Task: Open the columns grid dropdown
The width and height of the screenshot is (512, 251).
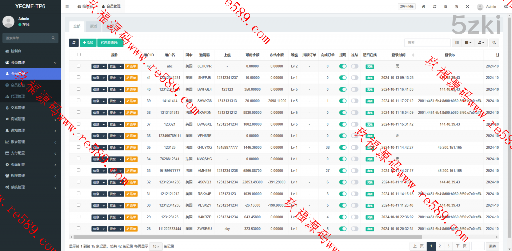Action: coord(469,43)
